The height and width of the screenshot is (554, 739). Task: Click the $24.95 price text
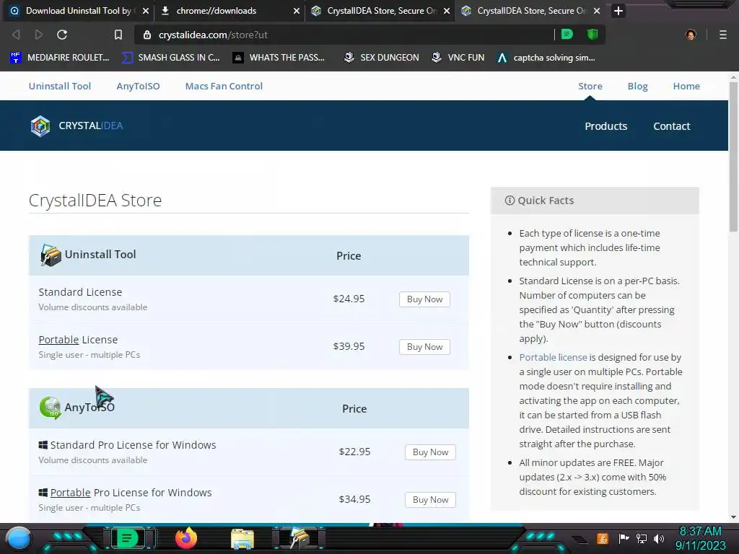pyautogui.click(x=349, y=299)
